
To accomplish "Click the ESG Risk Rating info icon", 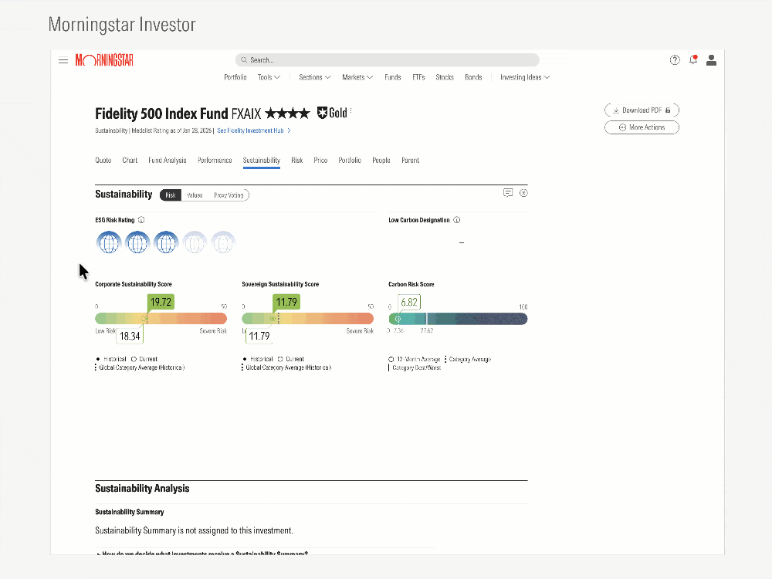I will coord(141,220).
